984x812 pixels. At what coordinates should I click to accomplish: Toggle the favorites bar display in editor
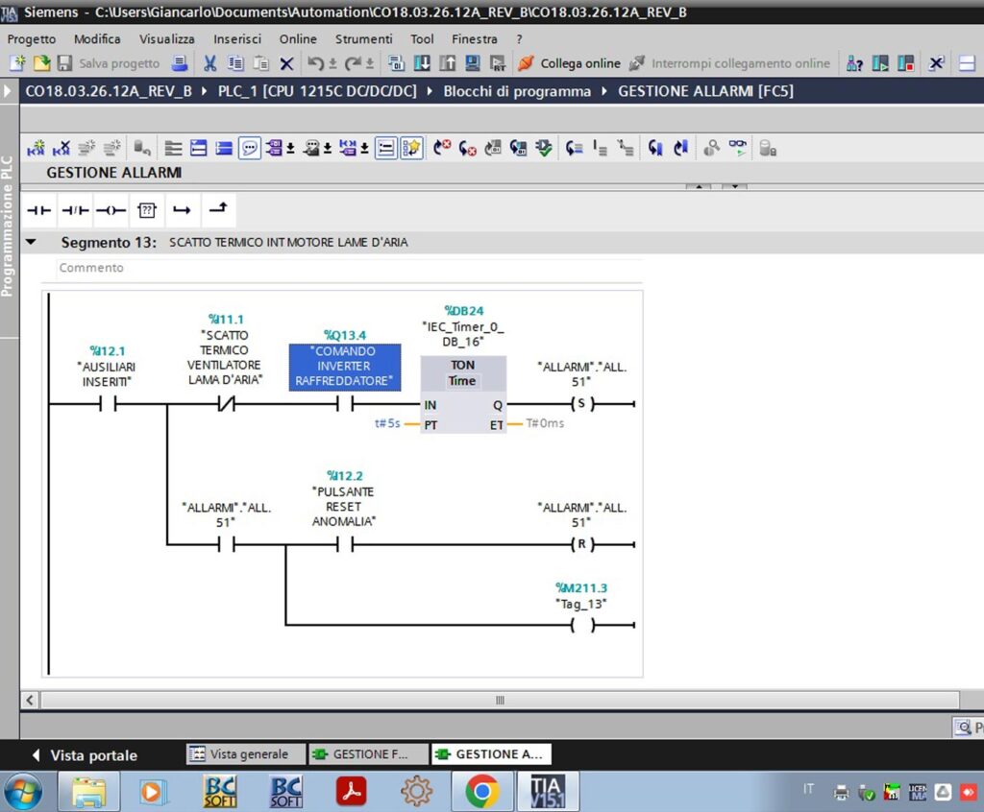click(x=411, y=148)
